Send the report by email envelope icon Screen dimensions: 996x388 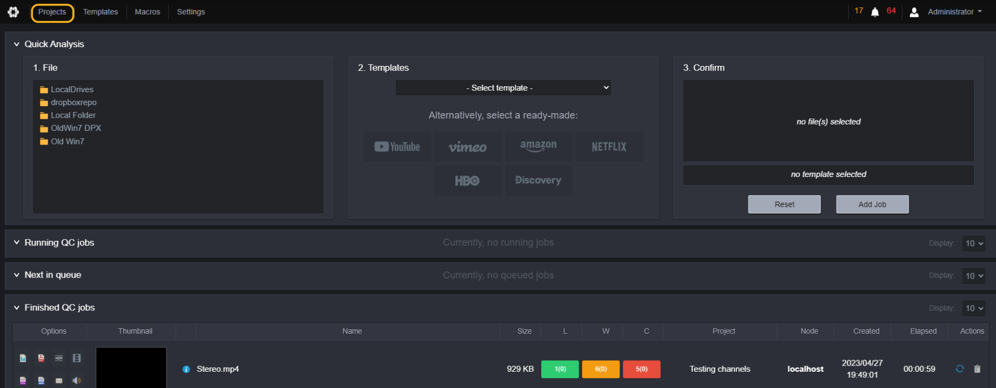coord(59,381)
